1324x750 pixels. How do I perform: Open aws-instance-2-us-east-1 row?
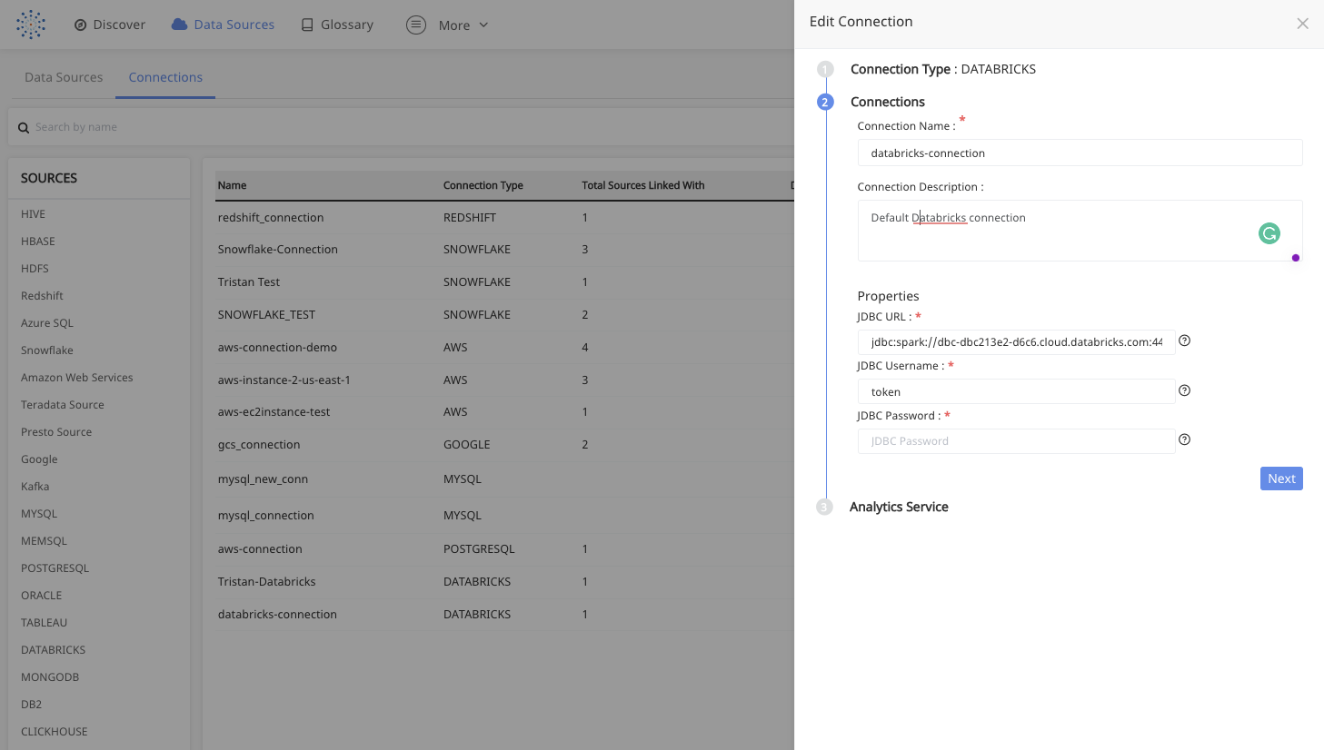[x=505, y=380]
